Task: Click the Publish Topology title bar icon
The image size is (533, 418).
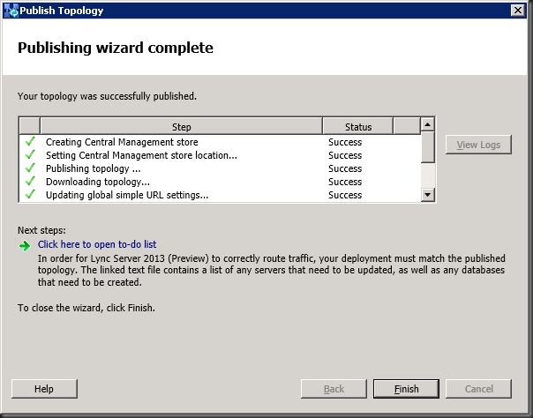Action: point(11,11)
